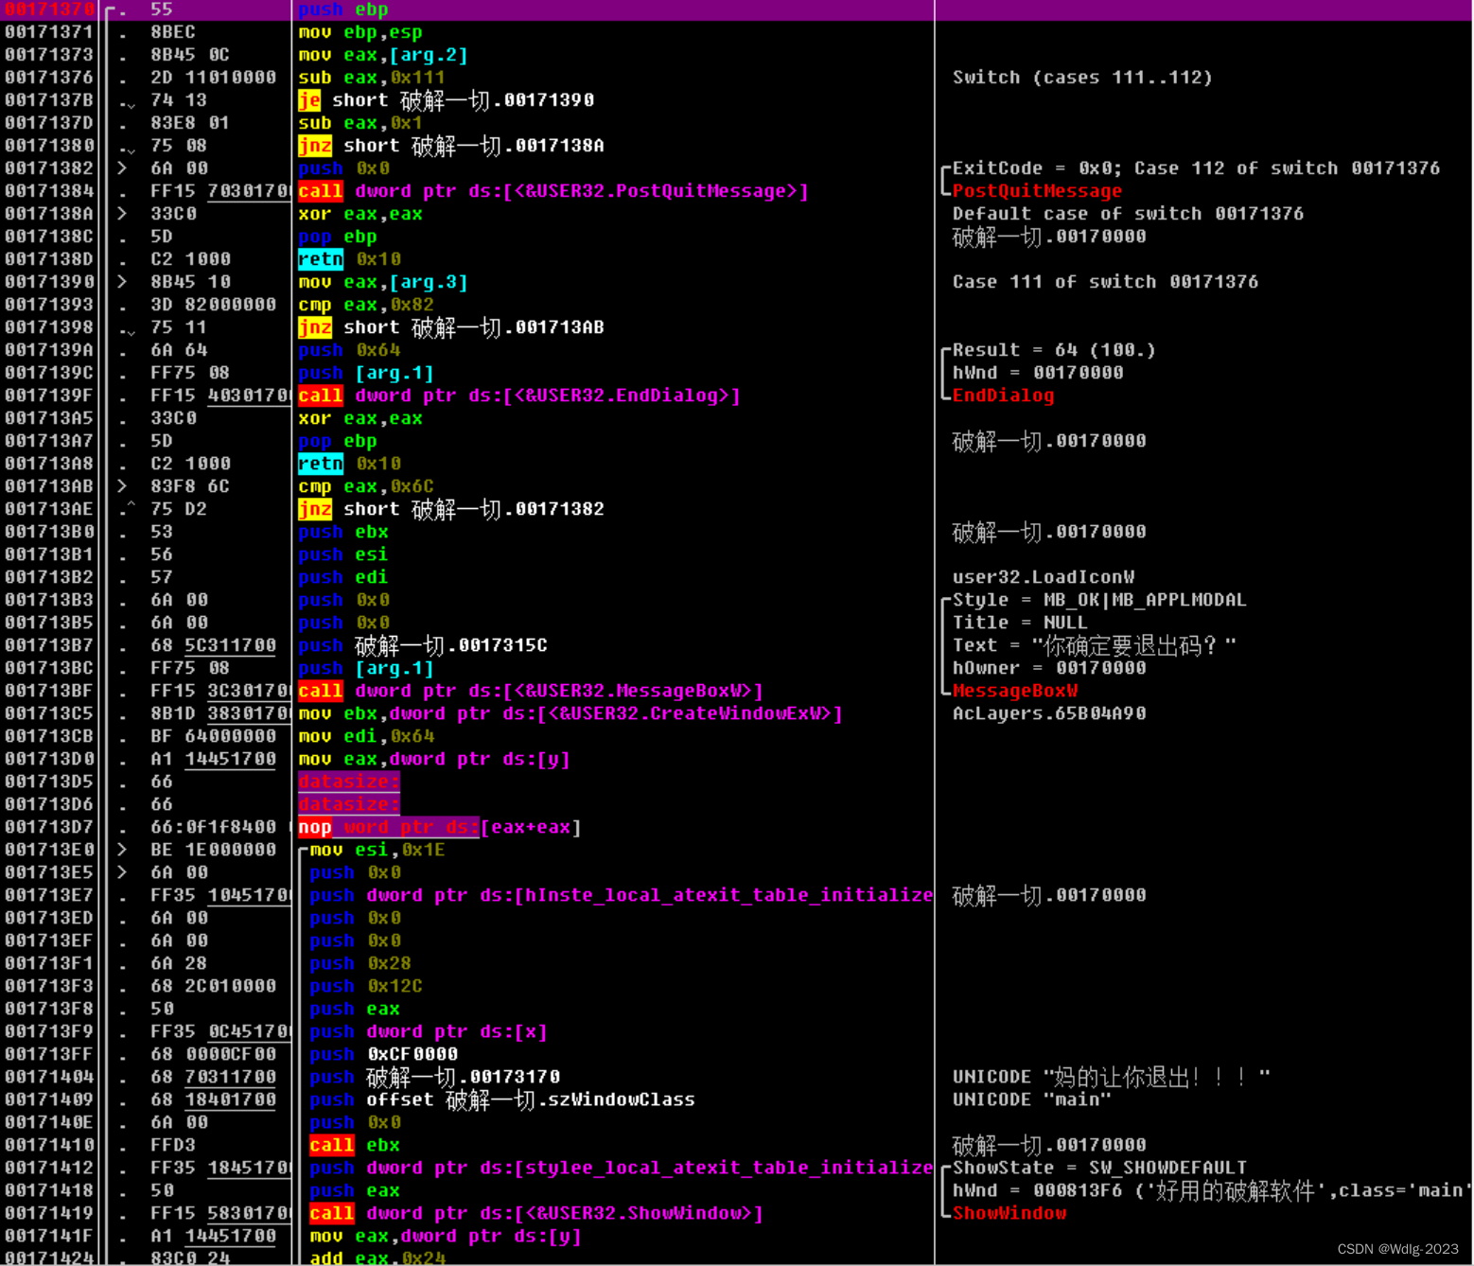This screenshot has width=1474, height=1266.
Task: Click comment 'ShowState = SW_SHOWDEFAULT'
Action: click(x=1099, y=1168)
